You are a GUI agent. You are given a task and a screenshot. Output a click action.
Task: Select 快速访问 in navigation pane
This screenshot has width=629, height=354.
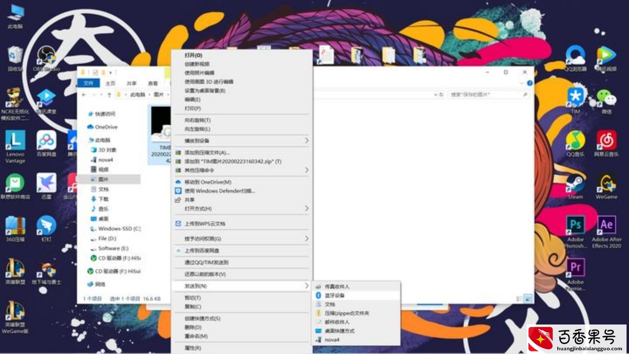coord(105,114)
